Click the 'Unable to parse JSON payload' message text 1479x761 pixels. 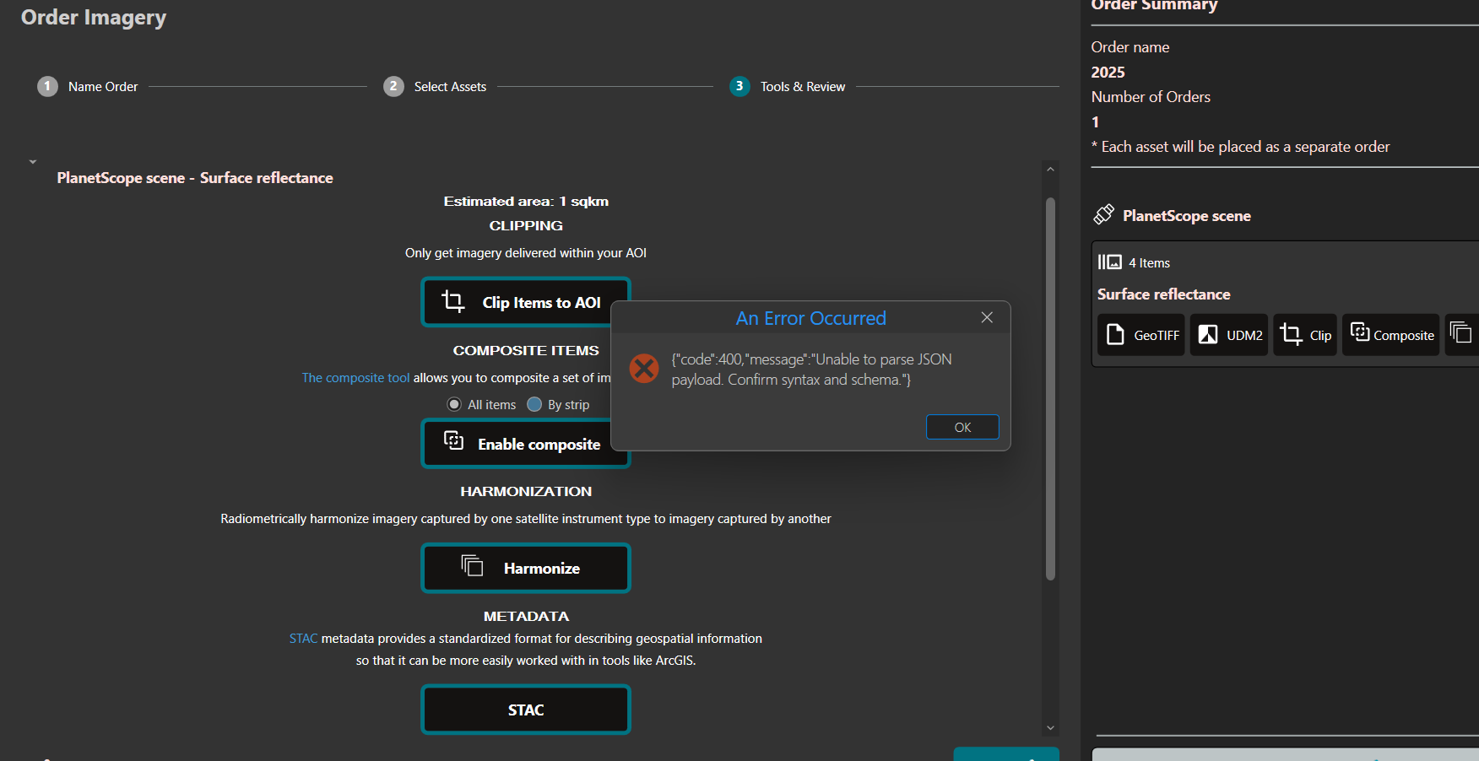coord(811,370)
